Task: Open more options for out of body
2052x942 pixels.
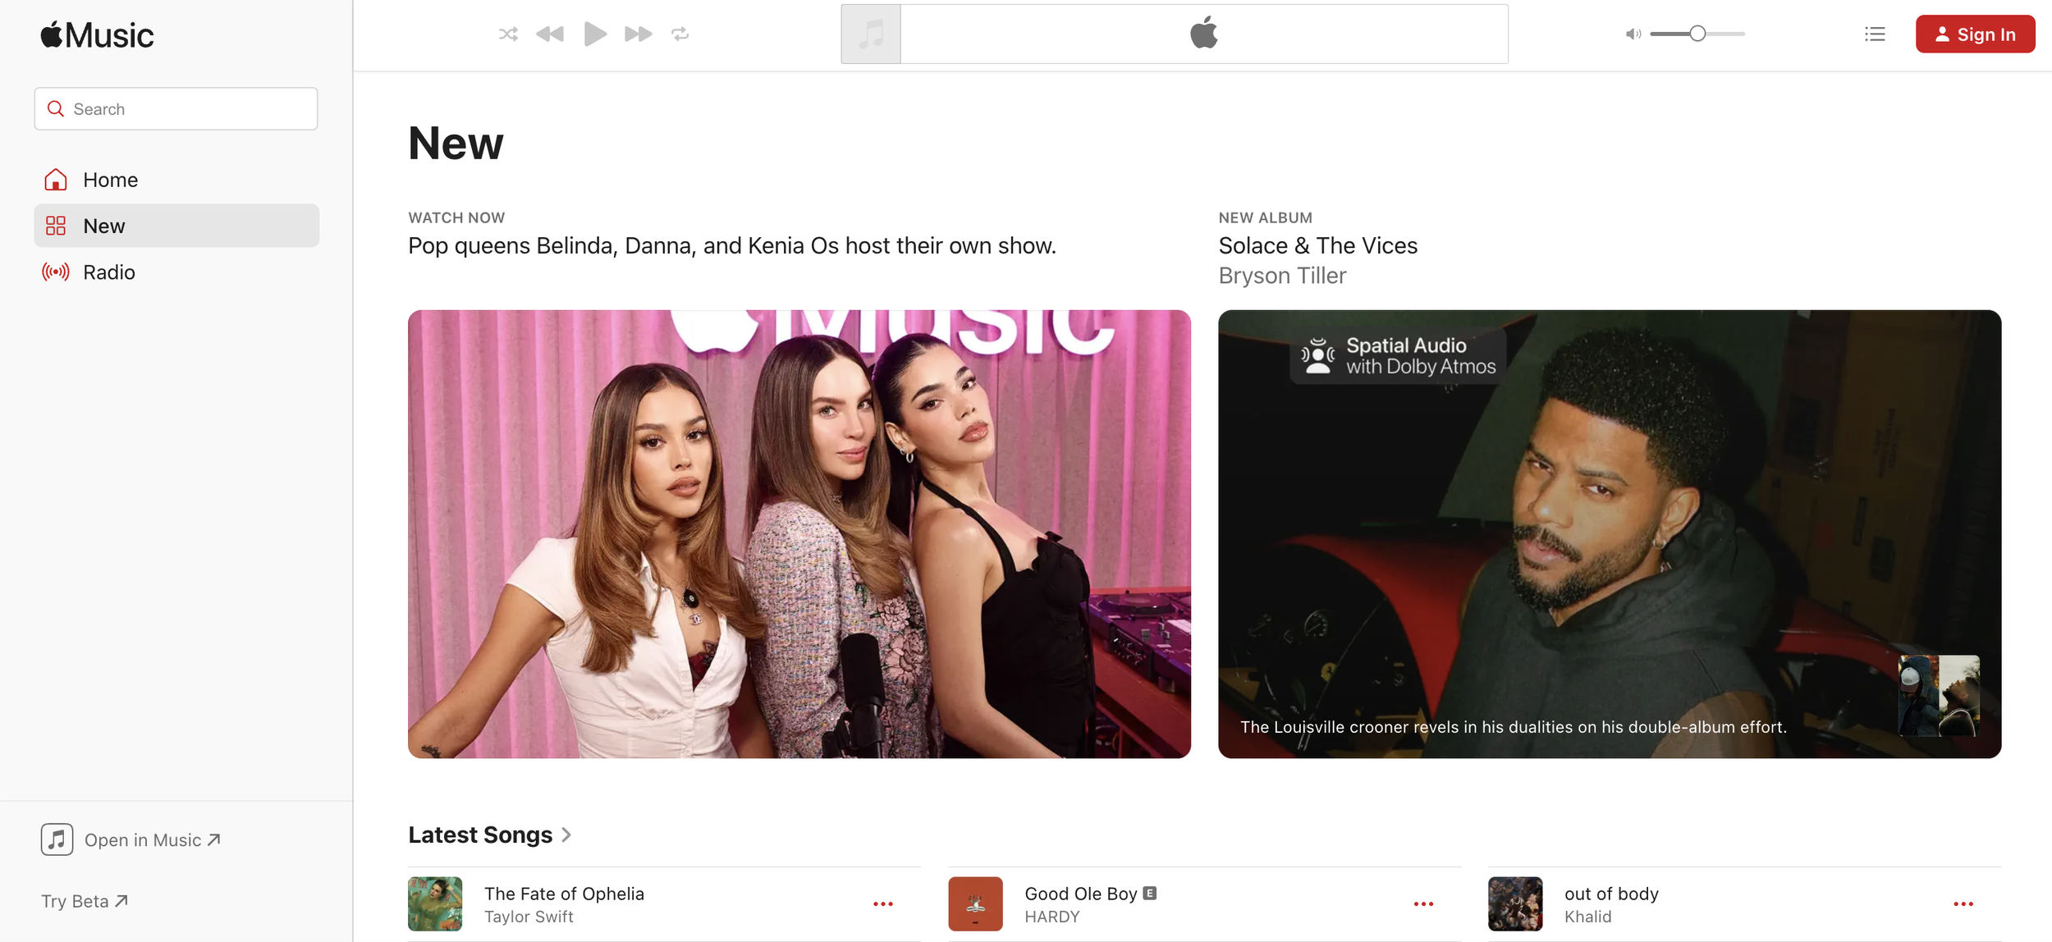Action: [1963, 903]
